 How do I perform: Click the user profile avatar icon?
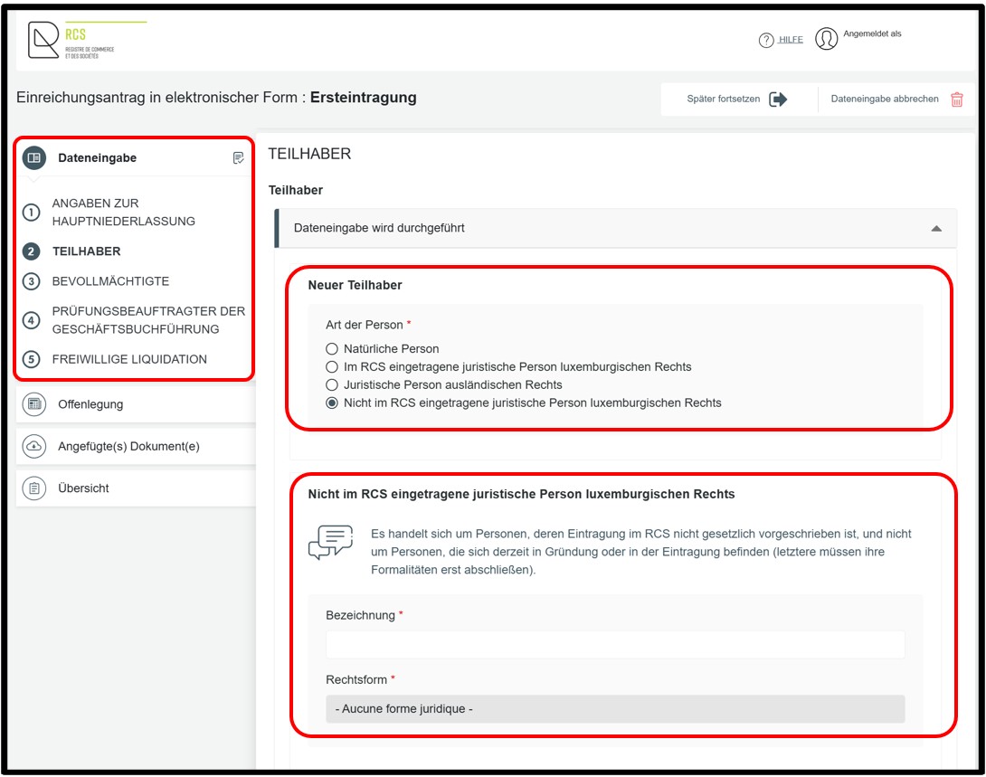point(826,38)
